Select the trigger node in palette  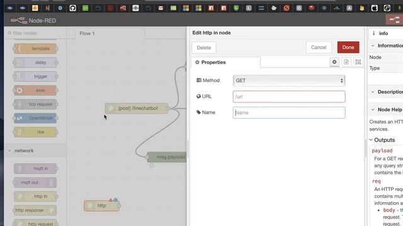point(35,77)
